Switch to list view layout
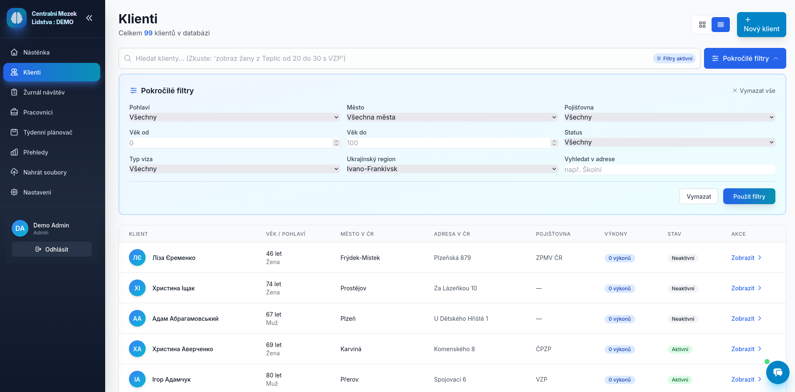Image resolution: width=795 pixels, height=392 pixels. click(x=720, y=25)
